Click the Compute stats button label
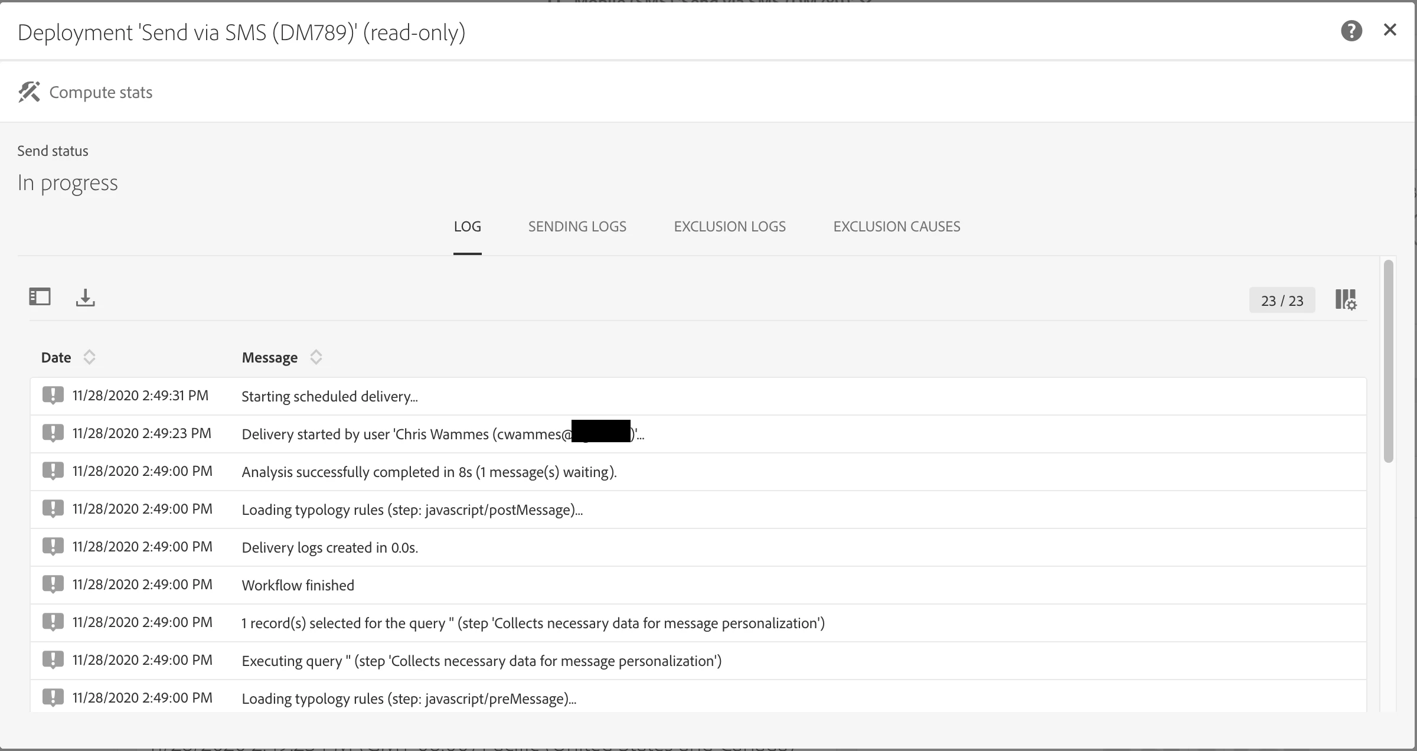This screenshot has width=1417, height=751. 100,92
